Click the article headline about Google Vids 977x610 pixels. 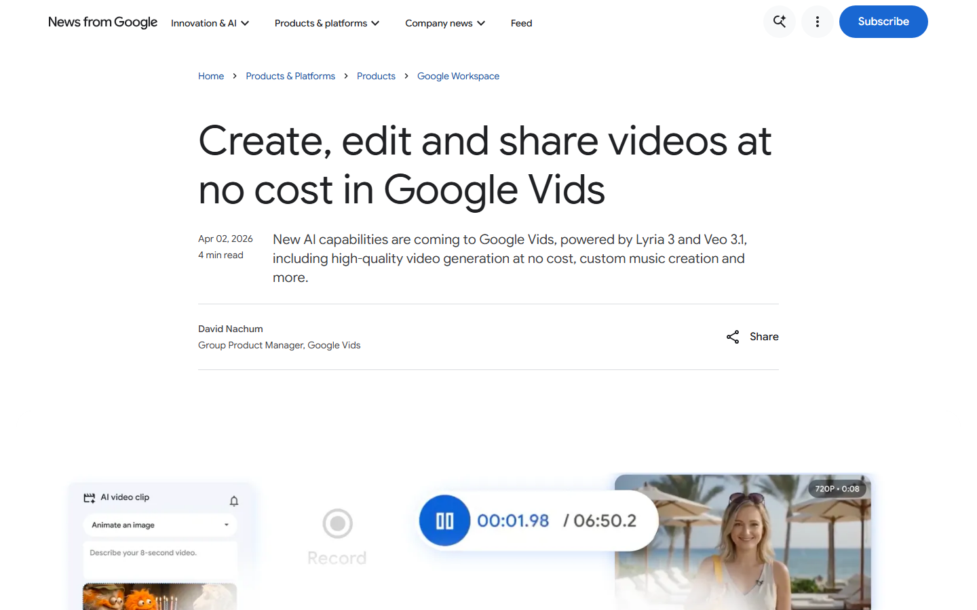485,165
